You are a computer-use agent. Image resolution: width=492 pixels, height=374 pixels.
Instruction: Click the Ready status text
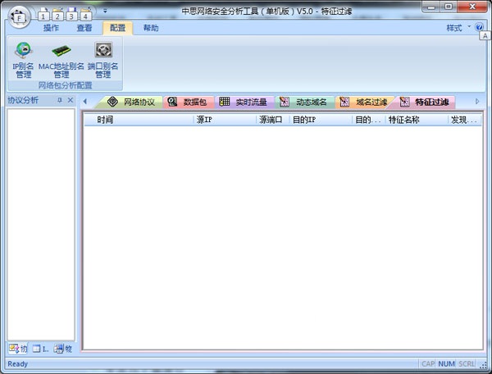tap(18, 364)
